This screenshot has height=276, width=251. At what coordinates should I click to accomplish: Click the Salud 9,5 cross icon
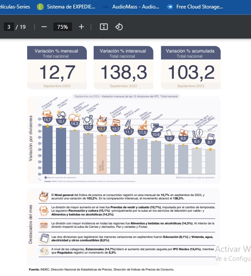pyautogui.click(x=183, y=132)
